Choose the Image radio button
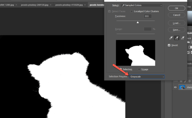192x118 pixels. pyautogui.click(x=139, y=69)
